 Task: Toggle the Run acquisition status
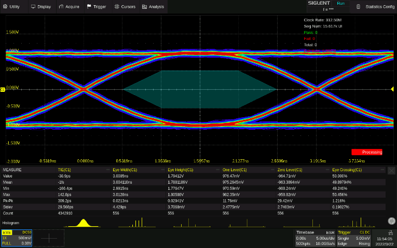click(x=340, y=4)
